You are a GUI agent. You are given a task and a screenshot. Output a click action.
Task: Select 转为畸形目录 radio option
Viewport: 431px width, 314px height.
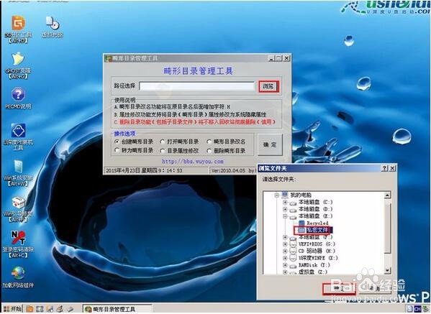tap(117, 150)
